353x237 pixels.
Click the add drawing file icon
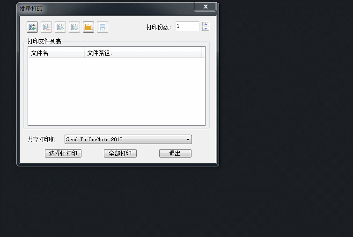pyautogui.click(x=32, y=27)
